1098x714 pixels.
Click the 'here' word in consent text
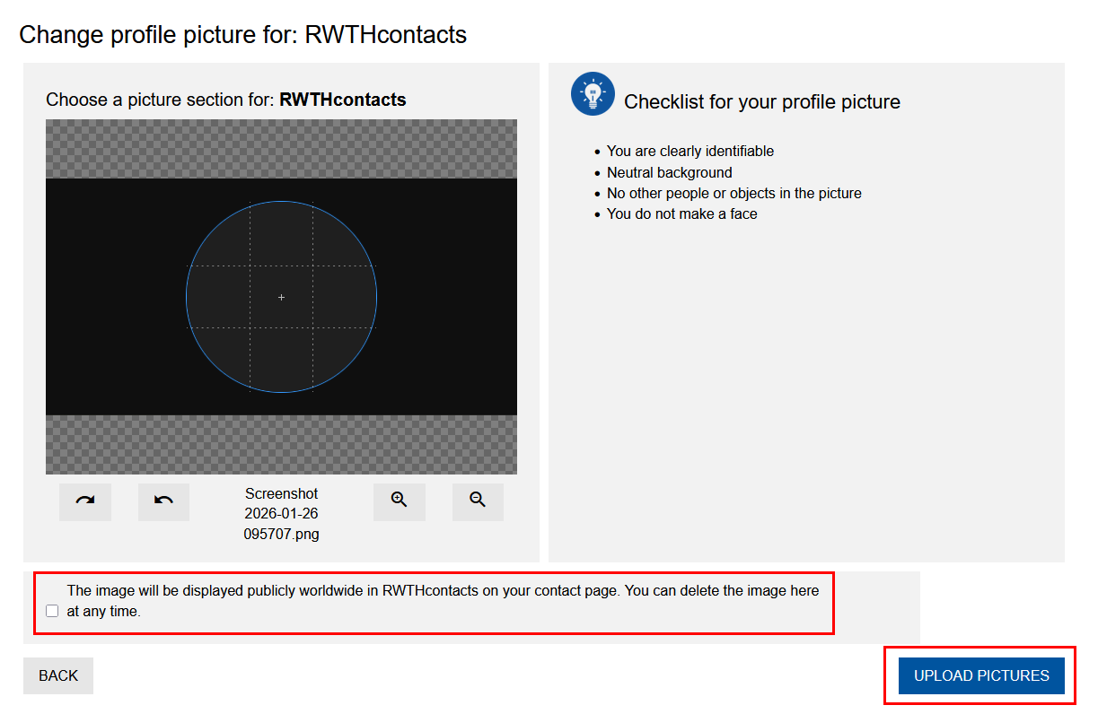coord(804,590)
